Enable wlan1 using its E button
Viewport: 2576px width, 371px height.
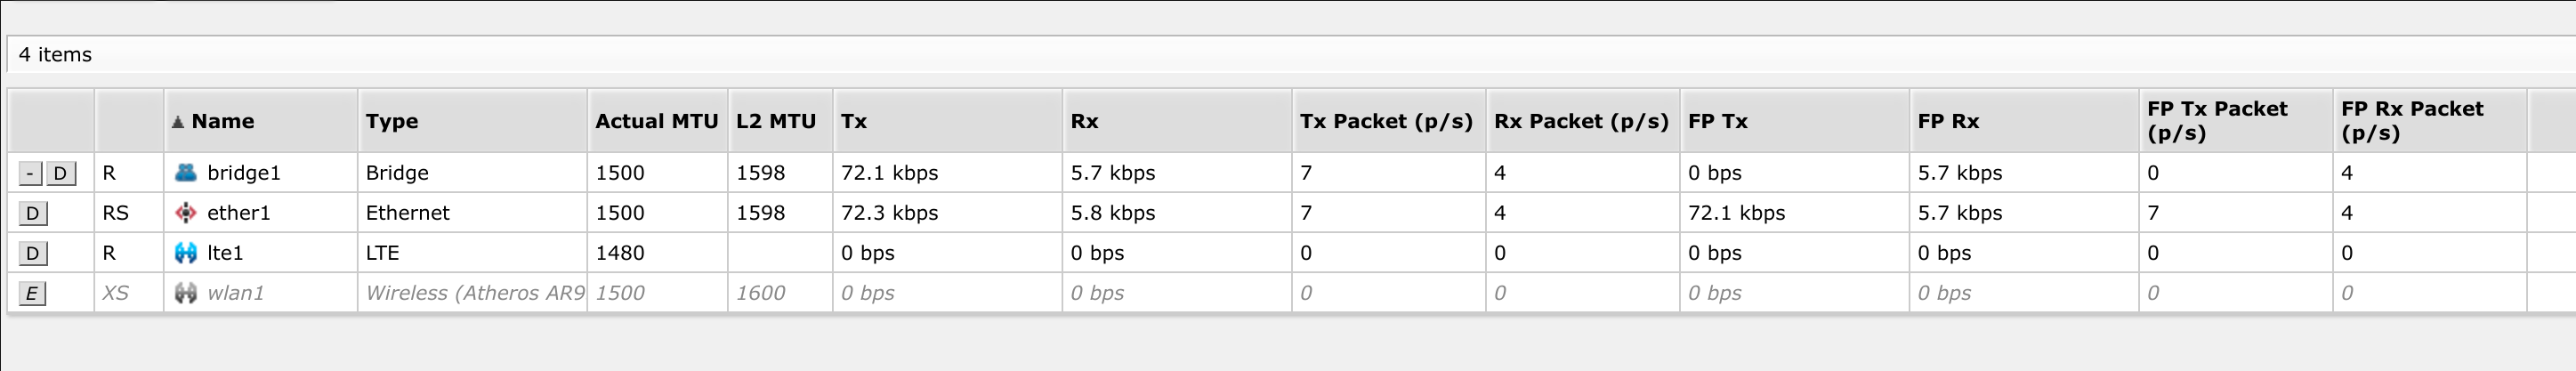point(32,293)
